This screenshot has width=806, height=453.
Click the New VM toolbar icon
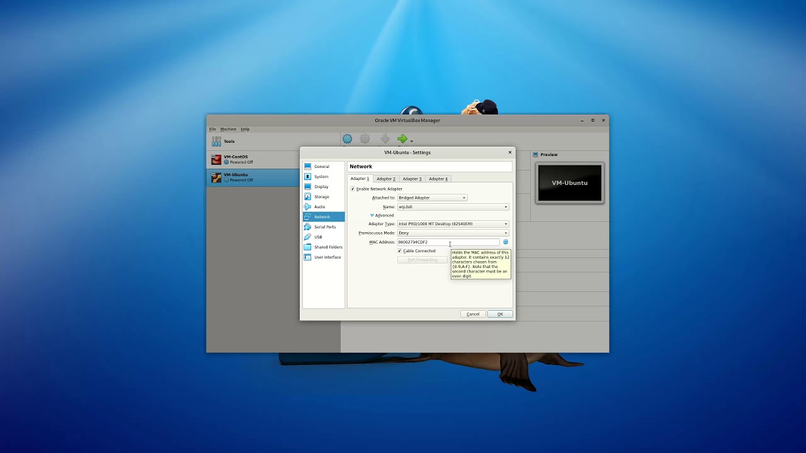[347, 139]
